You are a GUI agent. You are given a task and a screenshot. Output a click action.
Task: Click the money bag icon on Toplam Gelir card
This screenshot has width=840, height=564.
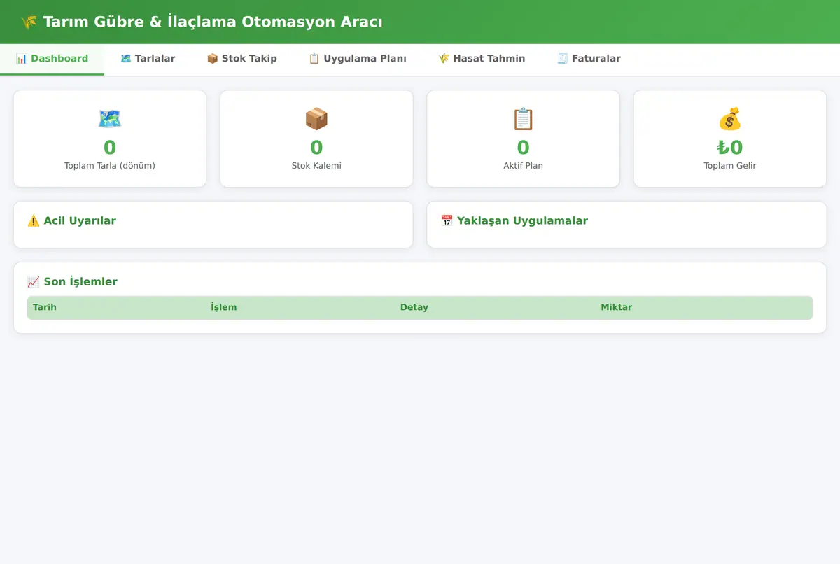(x=730, y=119)
